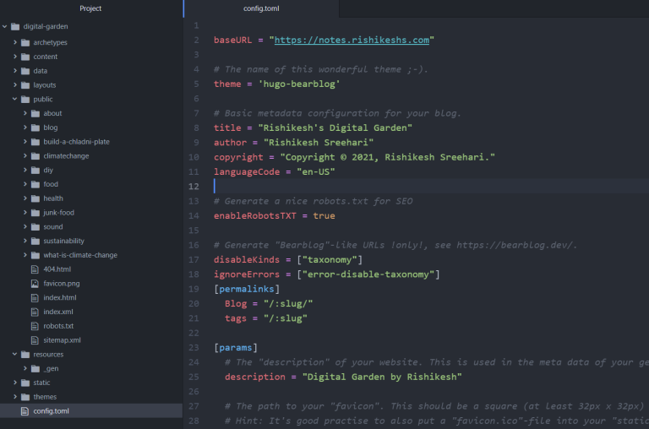Select the Project panel header
Image resolution: width=649 pixels, height=429 pixels.
[90, 8]
